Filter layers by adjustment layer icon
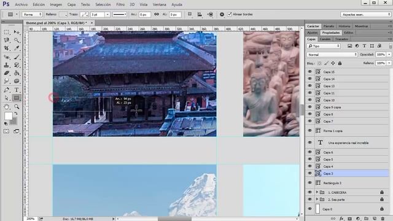The height and width of the screenshot is (221, 393). pos(357,46)
